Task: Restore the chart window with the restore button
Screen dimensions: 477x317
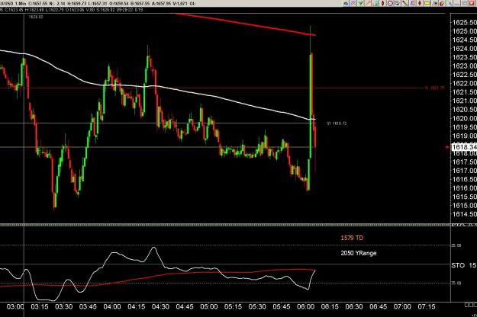Action: [x=465, y=3]
